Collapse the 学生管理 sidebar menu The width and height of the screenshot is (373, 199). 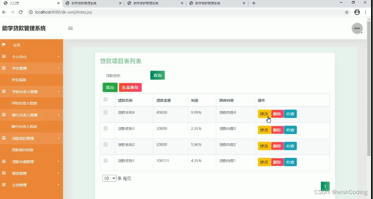click(x=31, y=68)
